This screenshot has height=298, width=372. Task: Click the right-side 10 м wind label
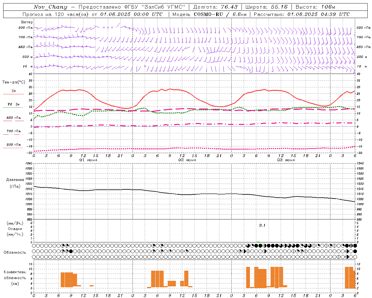pos(362,66)
